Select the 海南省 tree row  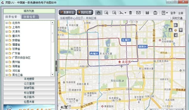point(16,66)
